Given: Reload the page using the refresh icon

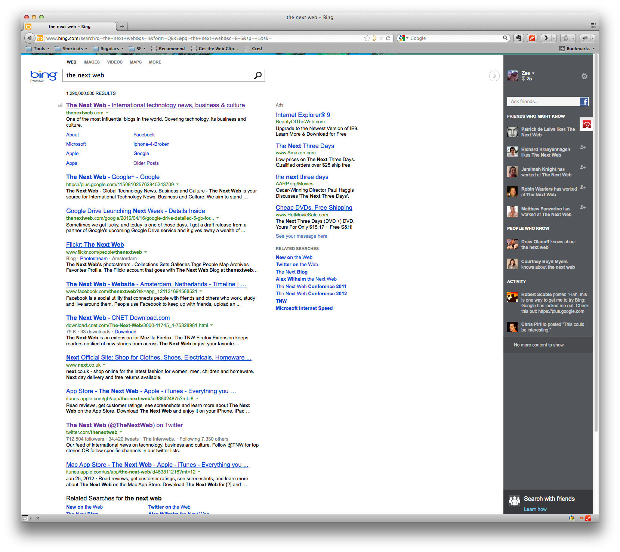Looking at the screenshot, I should (x=388, y=38).
